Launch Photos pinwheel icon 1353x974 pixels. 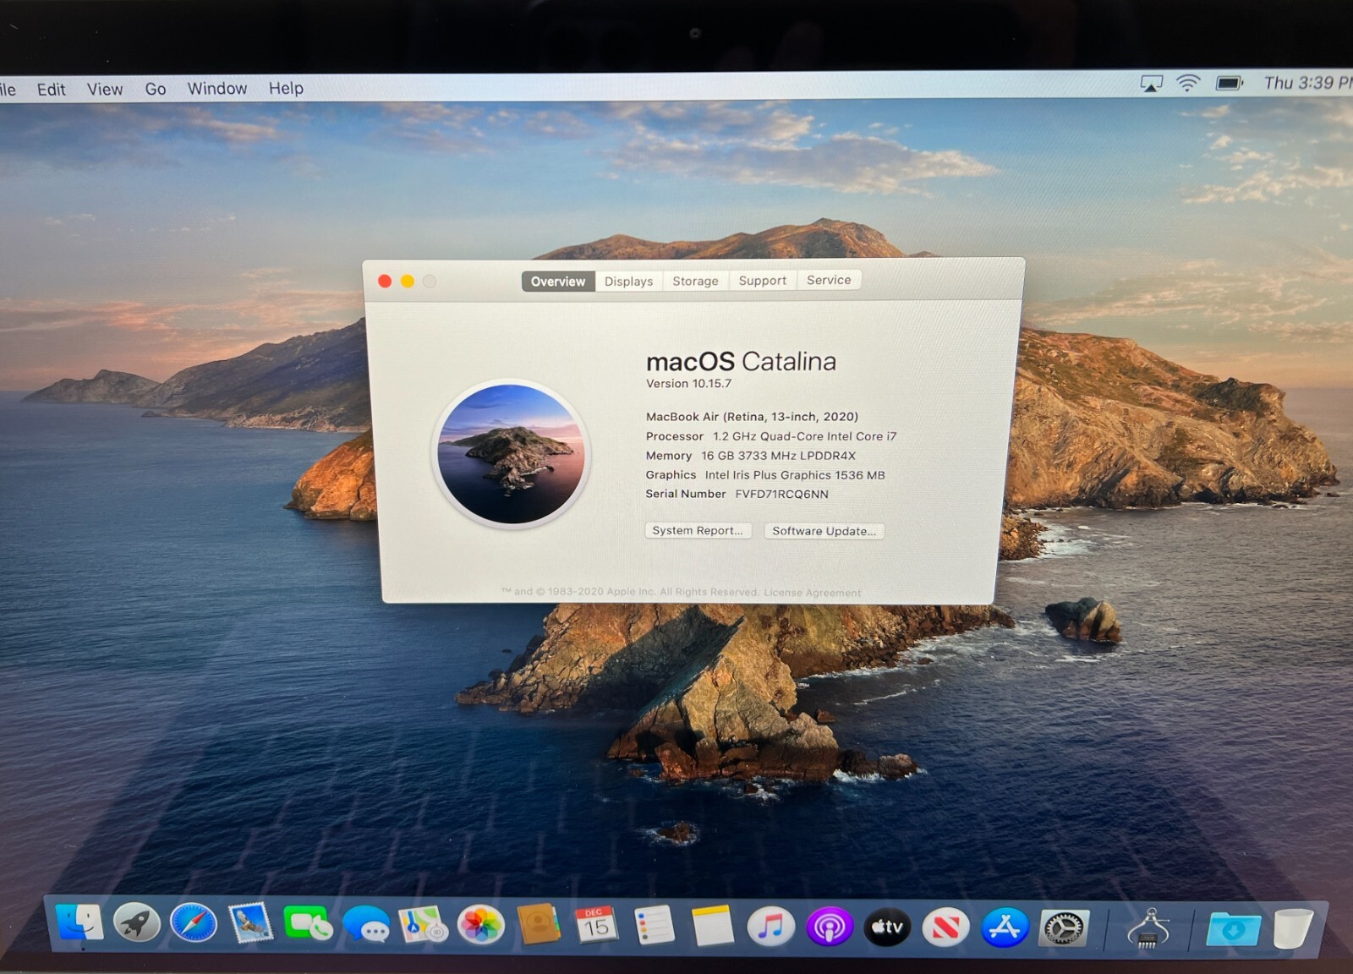[x=481, y=925]
